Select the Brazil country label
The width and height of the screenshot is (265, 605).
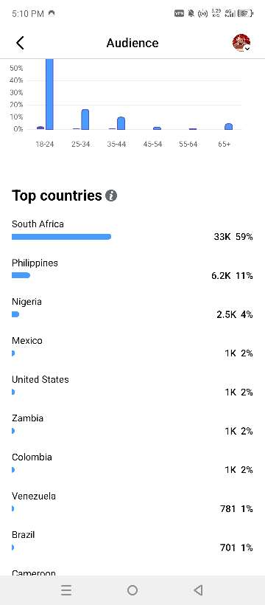click(23, 535)
